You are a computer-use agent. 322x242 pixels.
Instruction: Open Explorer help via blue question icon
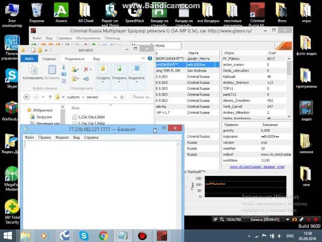tap(150, 58)
